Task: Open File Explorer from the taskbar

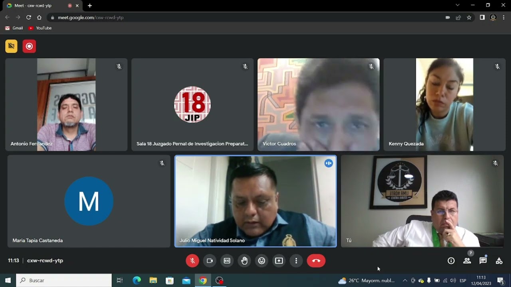Action: (153, 281)
